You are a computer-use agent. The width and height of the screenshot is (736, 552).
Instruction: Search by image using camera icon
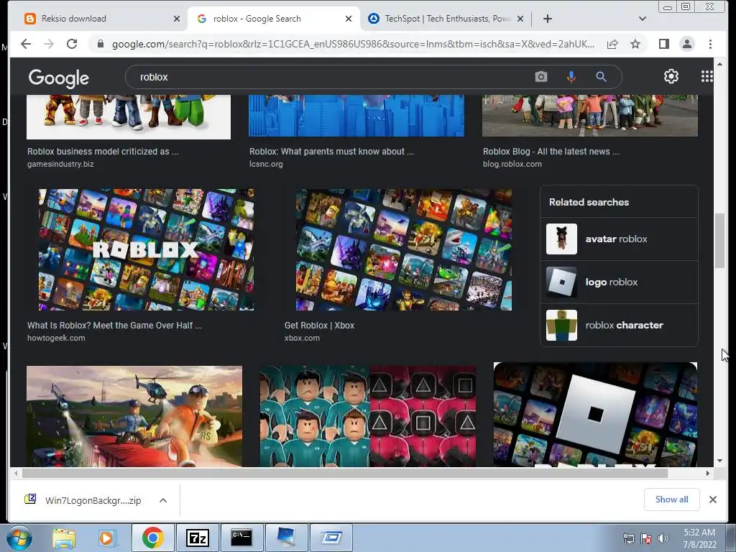(x=541, y=76)
